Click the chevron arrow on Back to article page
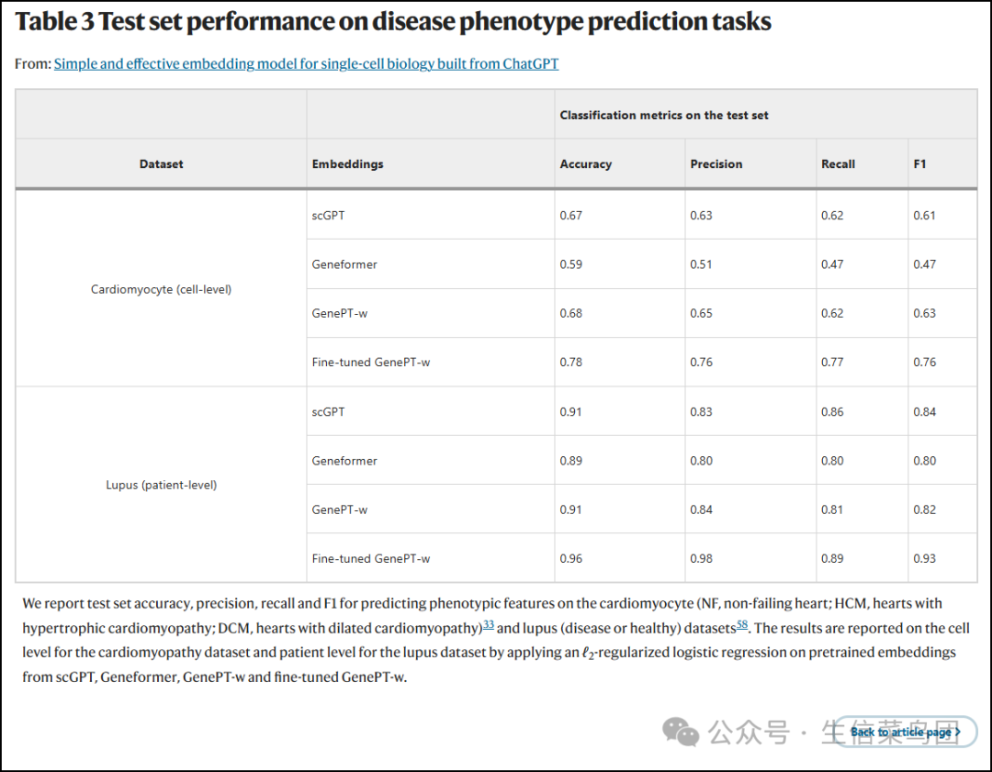This screenshot has height=772, width=992. tap(959, 732)
